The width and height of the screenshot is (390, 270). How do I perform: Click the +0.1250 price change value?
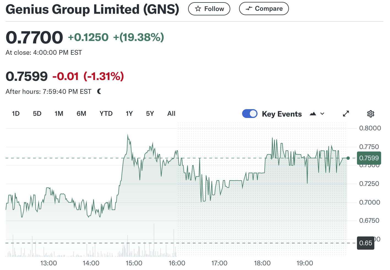pyautogui.click(x=88, y=37)
